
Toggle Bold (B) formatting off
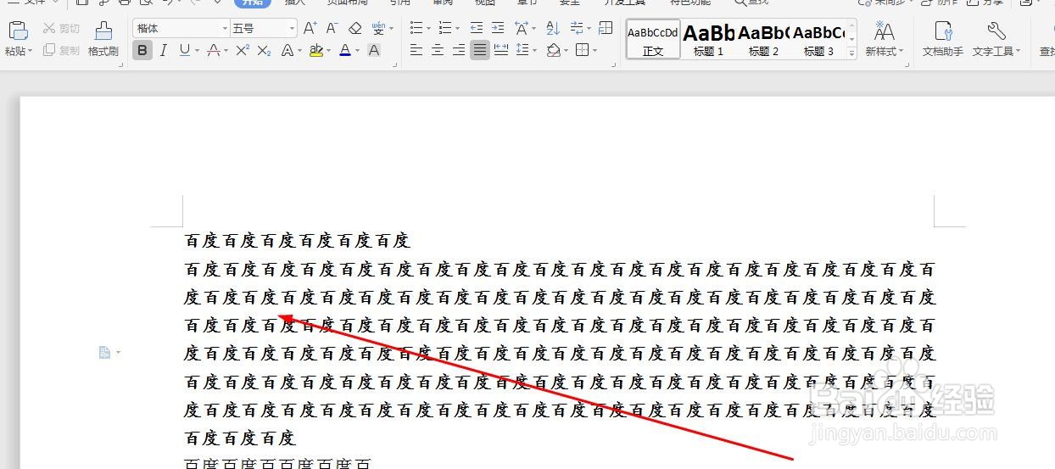(142, 51)
